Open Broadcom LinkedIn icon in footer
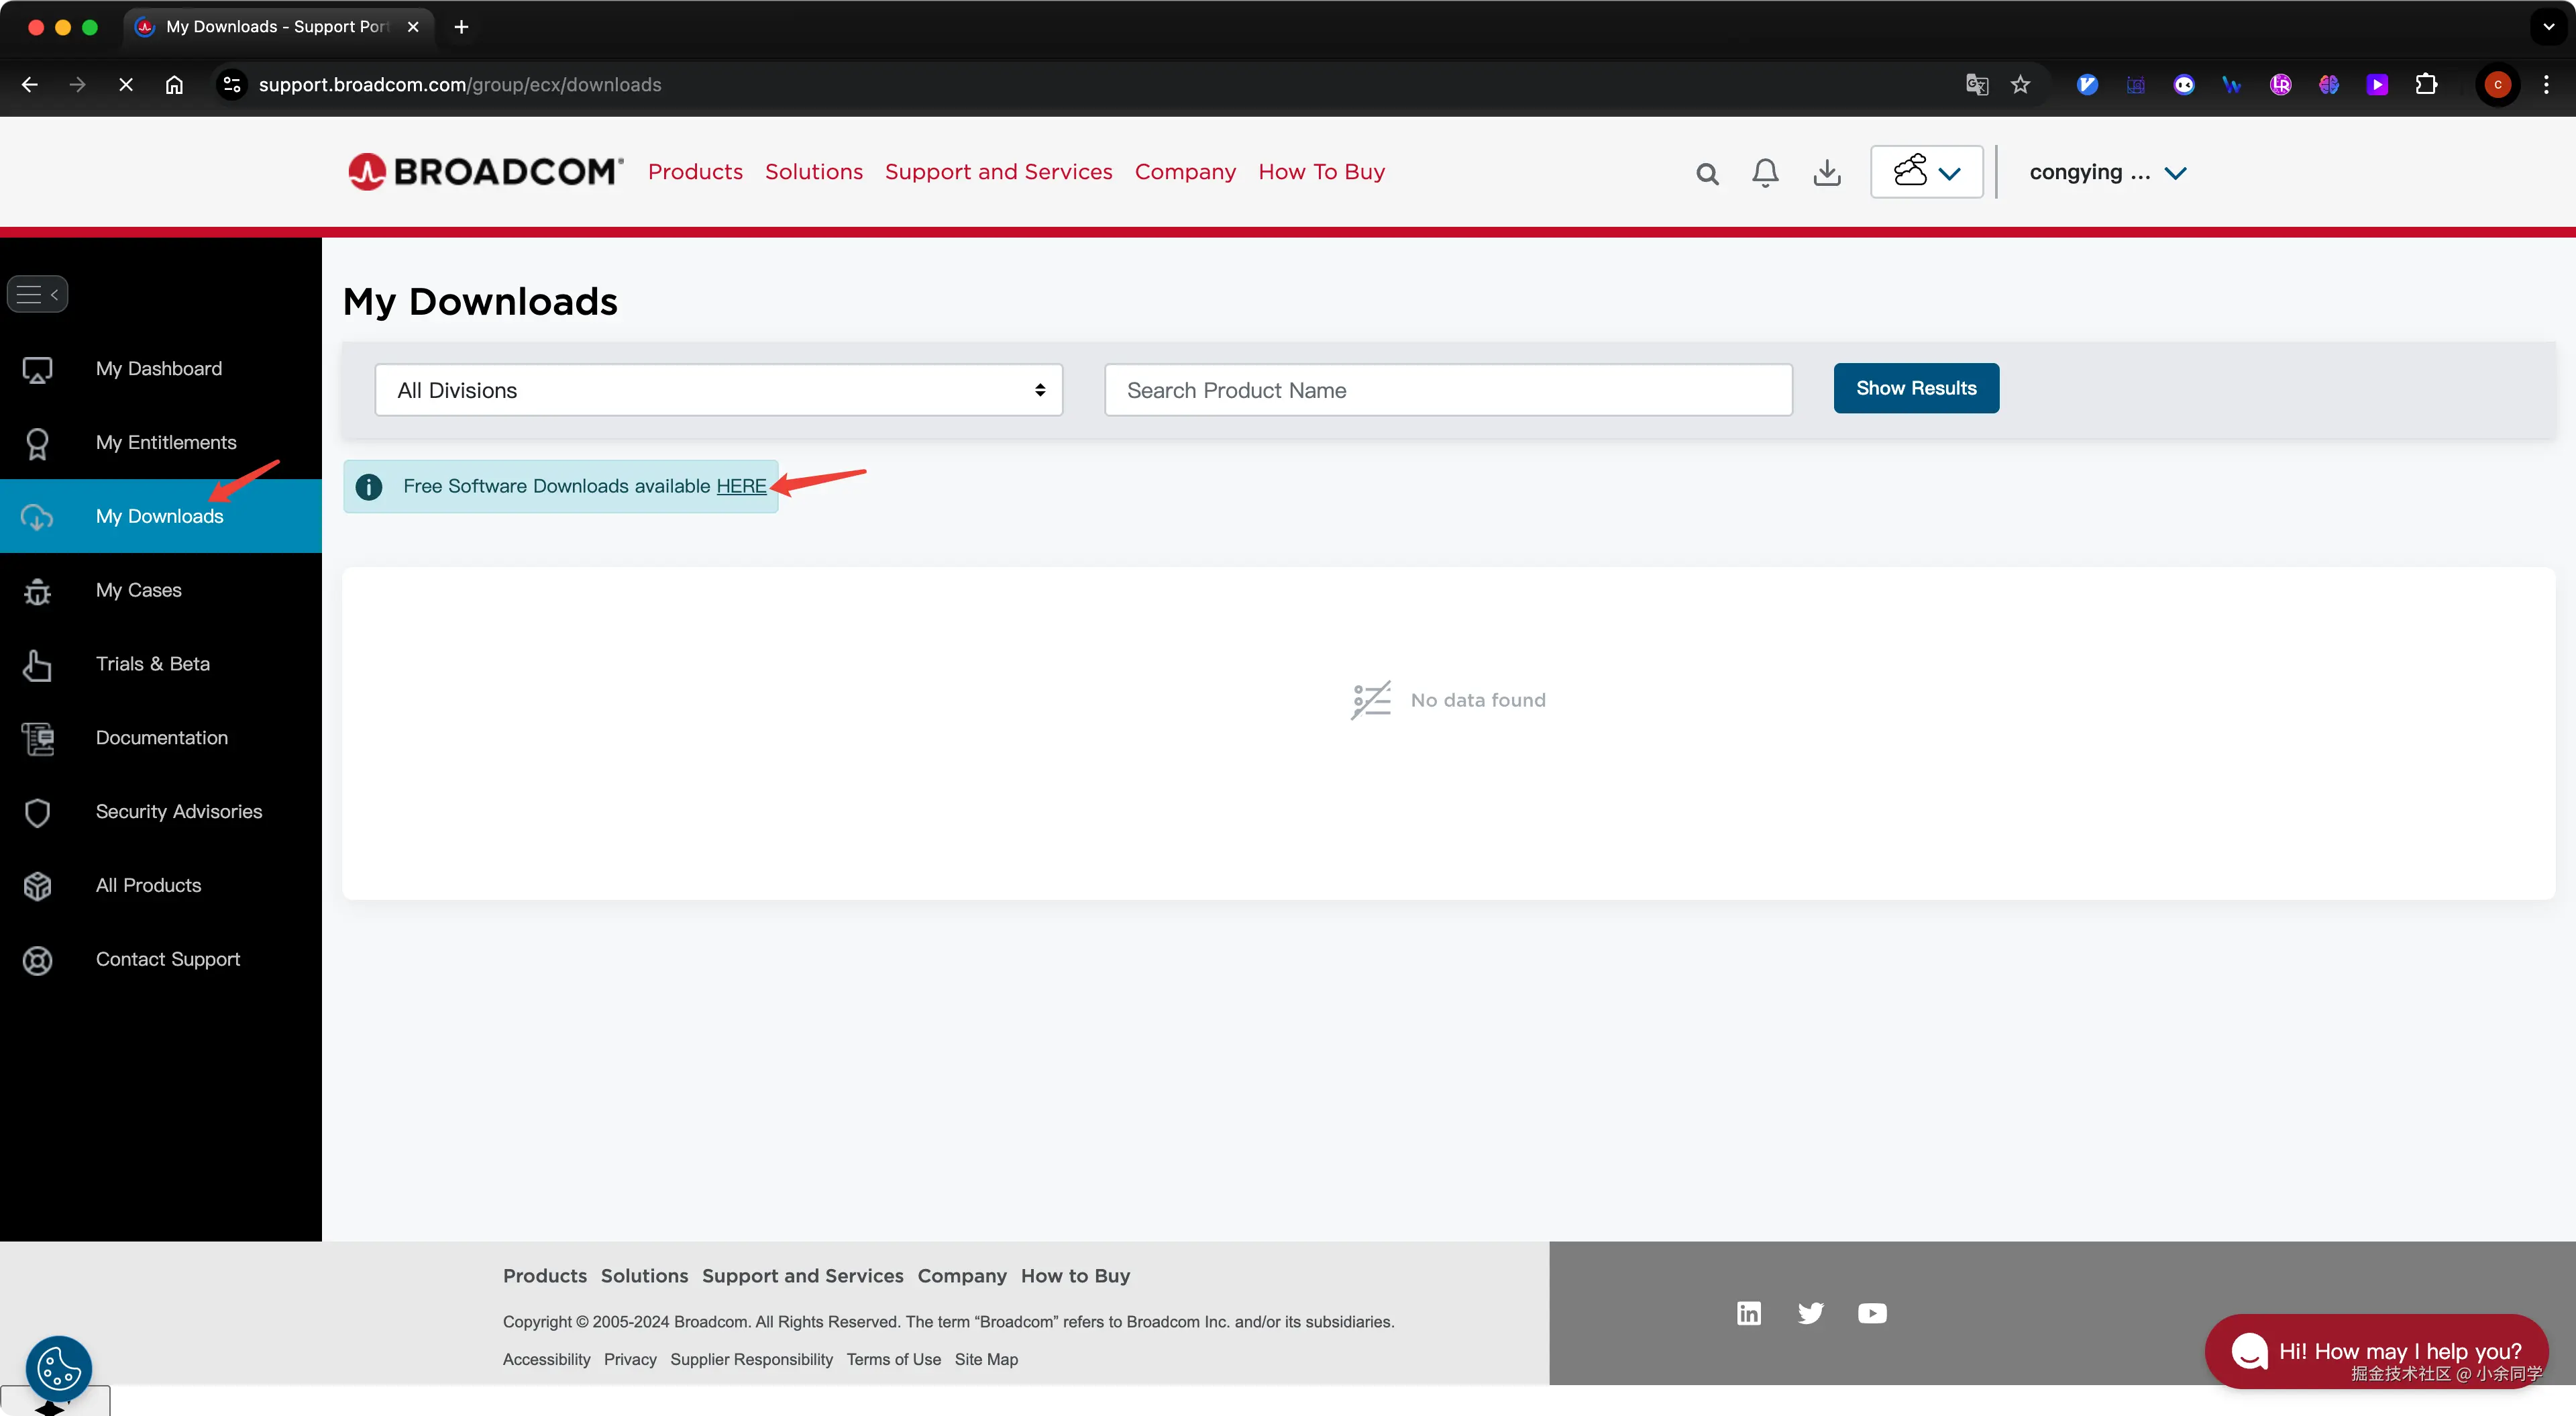The width and height of the screenshot is (2576, 1416). (x=1748, y=1313)
